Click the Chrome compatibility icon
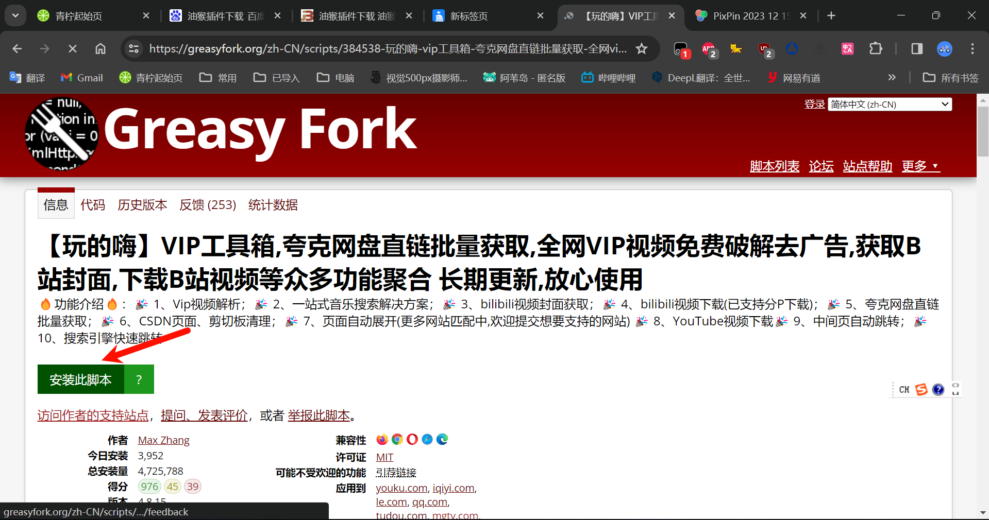The height and width of the screenshot is (520, 989). (x=397, y=439)
